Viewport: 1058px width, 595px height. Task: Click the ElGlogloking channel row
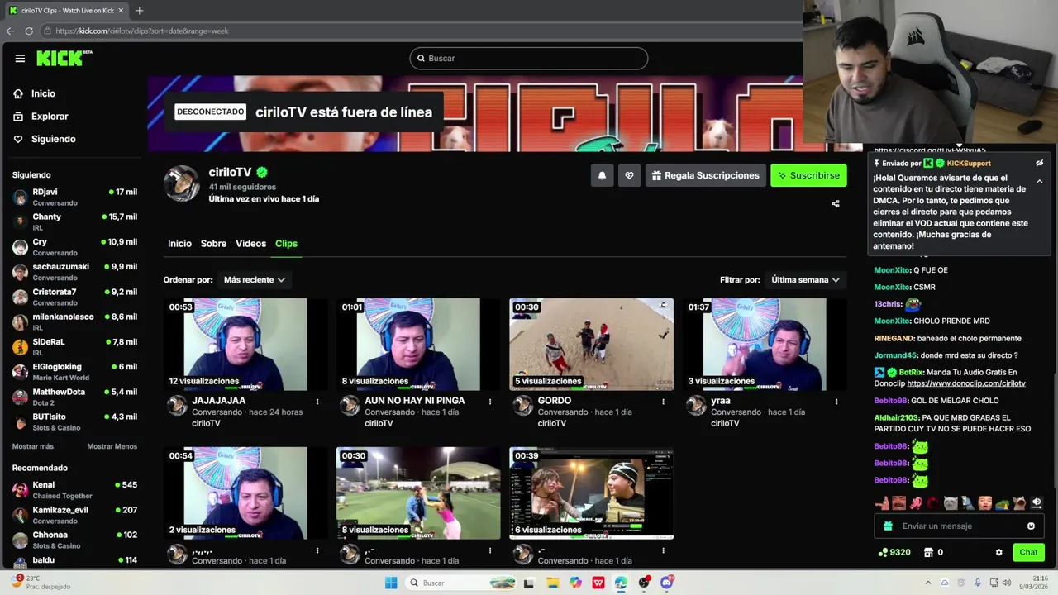(x=74, y=372)
